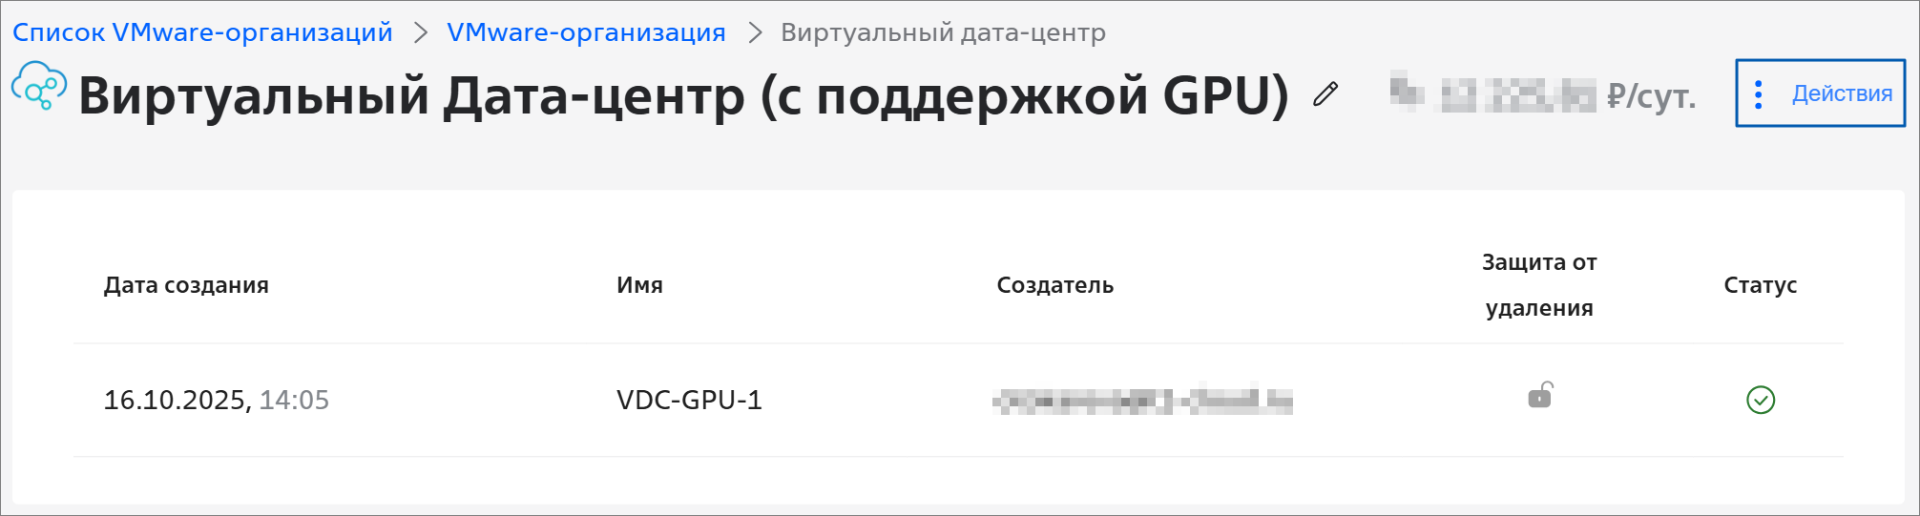Click the blurred creator email cell
This screenshot has width=1920, height=516.
pyautogui.click(x=1142, y=401)
